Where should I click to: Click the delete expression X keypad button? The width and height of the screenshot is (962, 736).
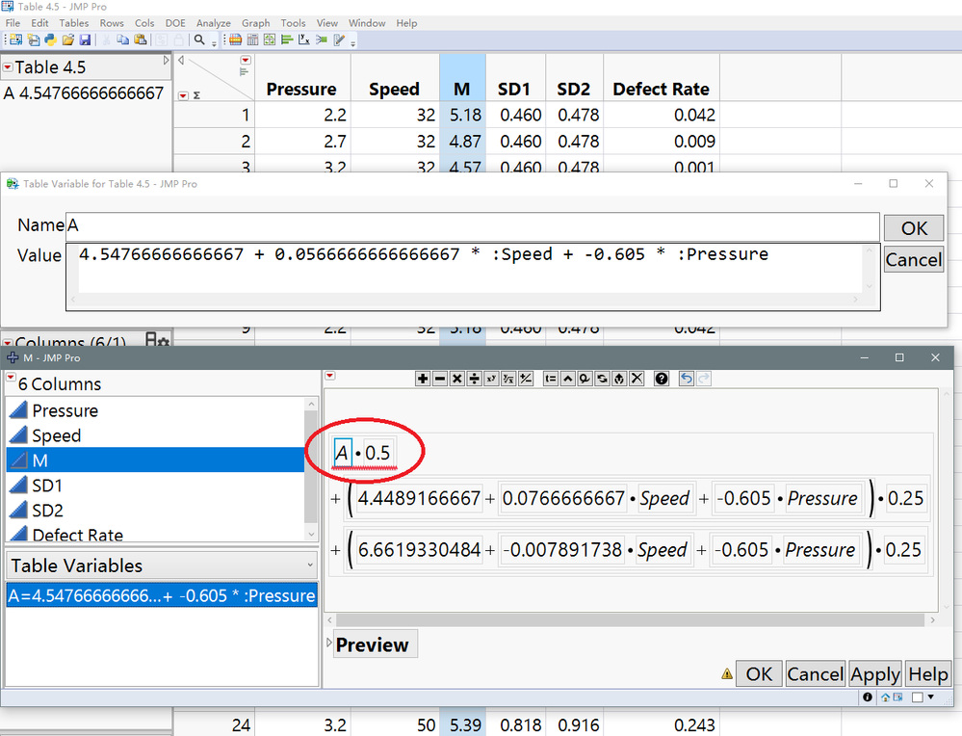[x=637, y=379]
